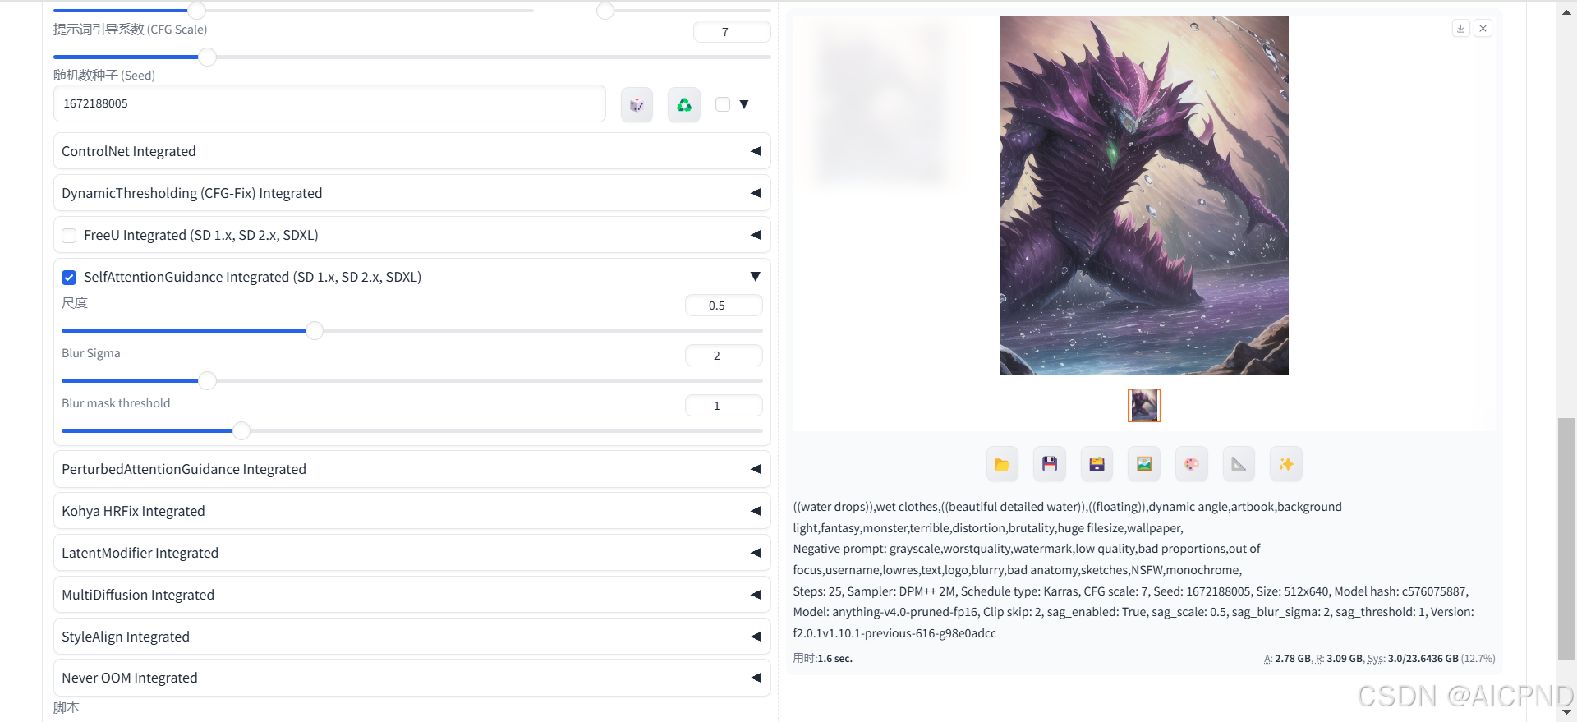Enable the FreeU Integrated checkbox
This screenshot has height=722, width=1577.
[x=69, y=236]
